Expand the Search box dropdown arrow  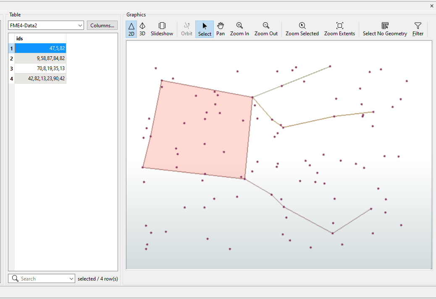[71, 279]
